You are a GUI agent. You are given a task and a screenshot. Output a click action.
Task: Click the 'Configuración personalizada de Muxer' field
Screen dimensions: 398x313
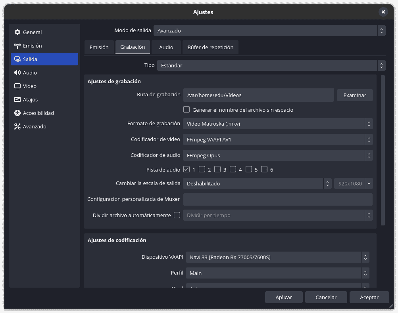(278, 199)
